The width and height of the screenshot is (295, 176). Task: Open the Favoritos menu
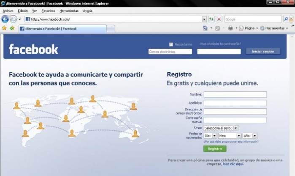(x=48, y=11)
